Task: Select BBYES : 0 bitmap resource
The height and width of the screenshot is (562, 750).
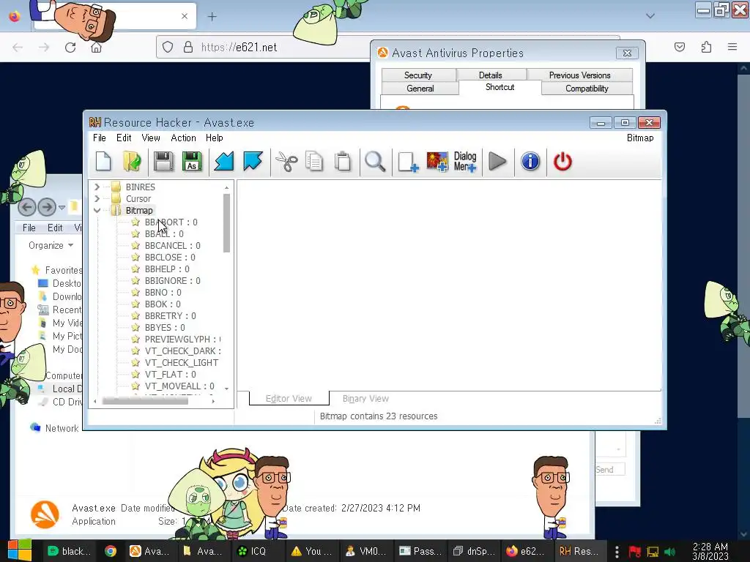Action: [x=165, y=327]
